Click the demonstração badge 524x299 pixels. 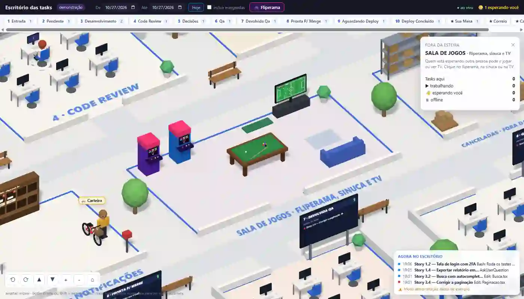[71, 7]
